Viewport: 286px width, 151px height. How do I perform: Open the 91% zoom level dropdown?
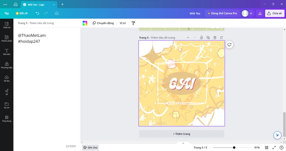coord(257,148)
